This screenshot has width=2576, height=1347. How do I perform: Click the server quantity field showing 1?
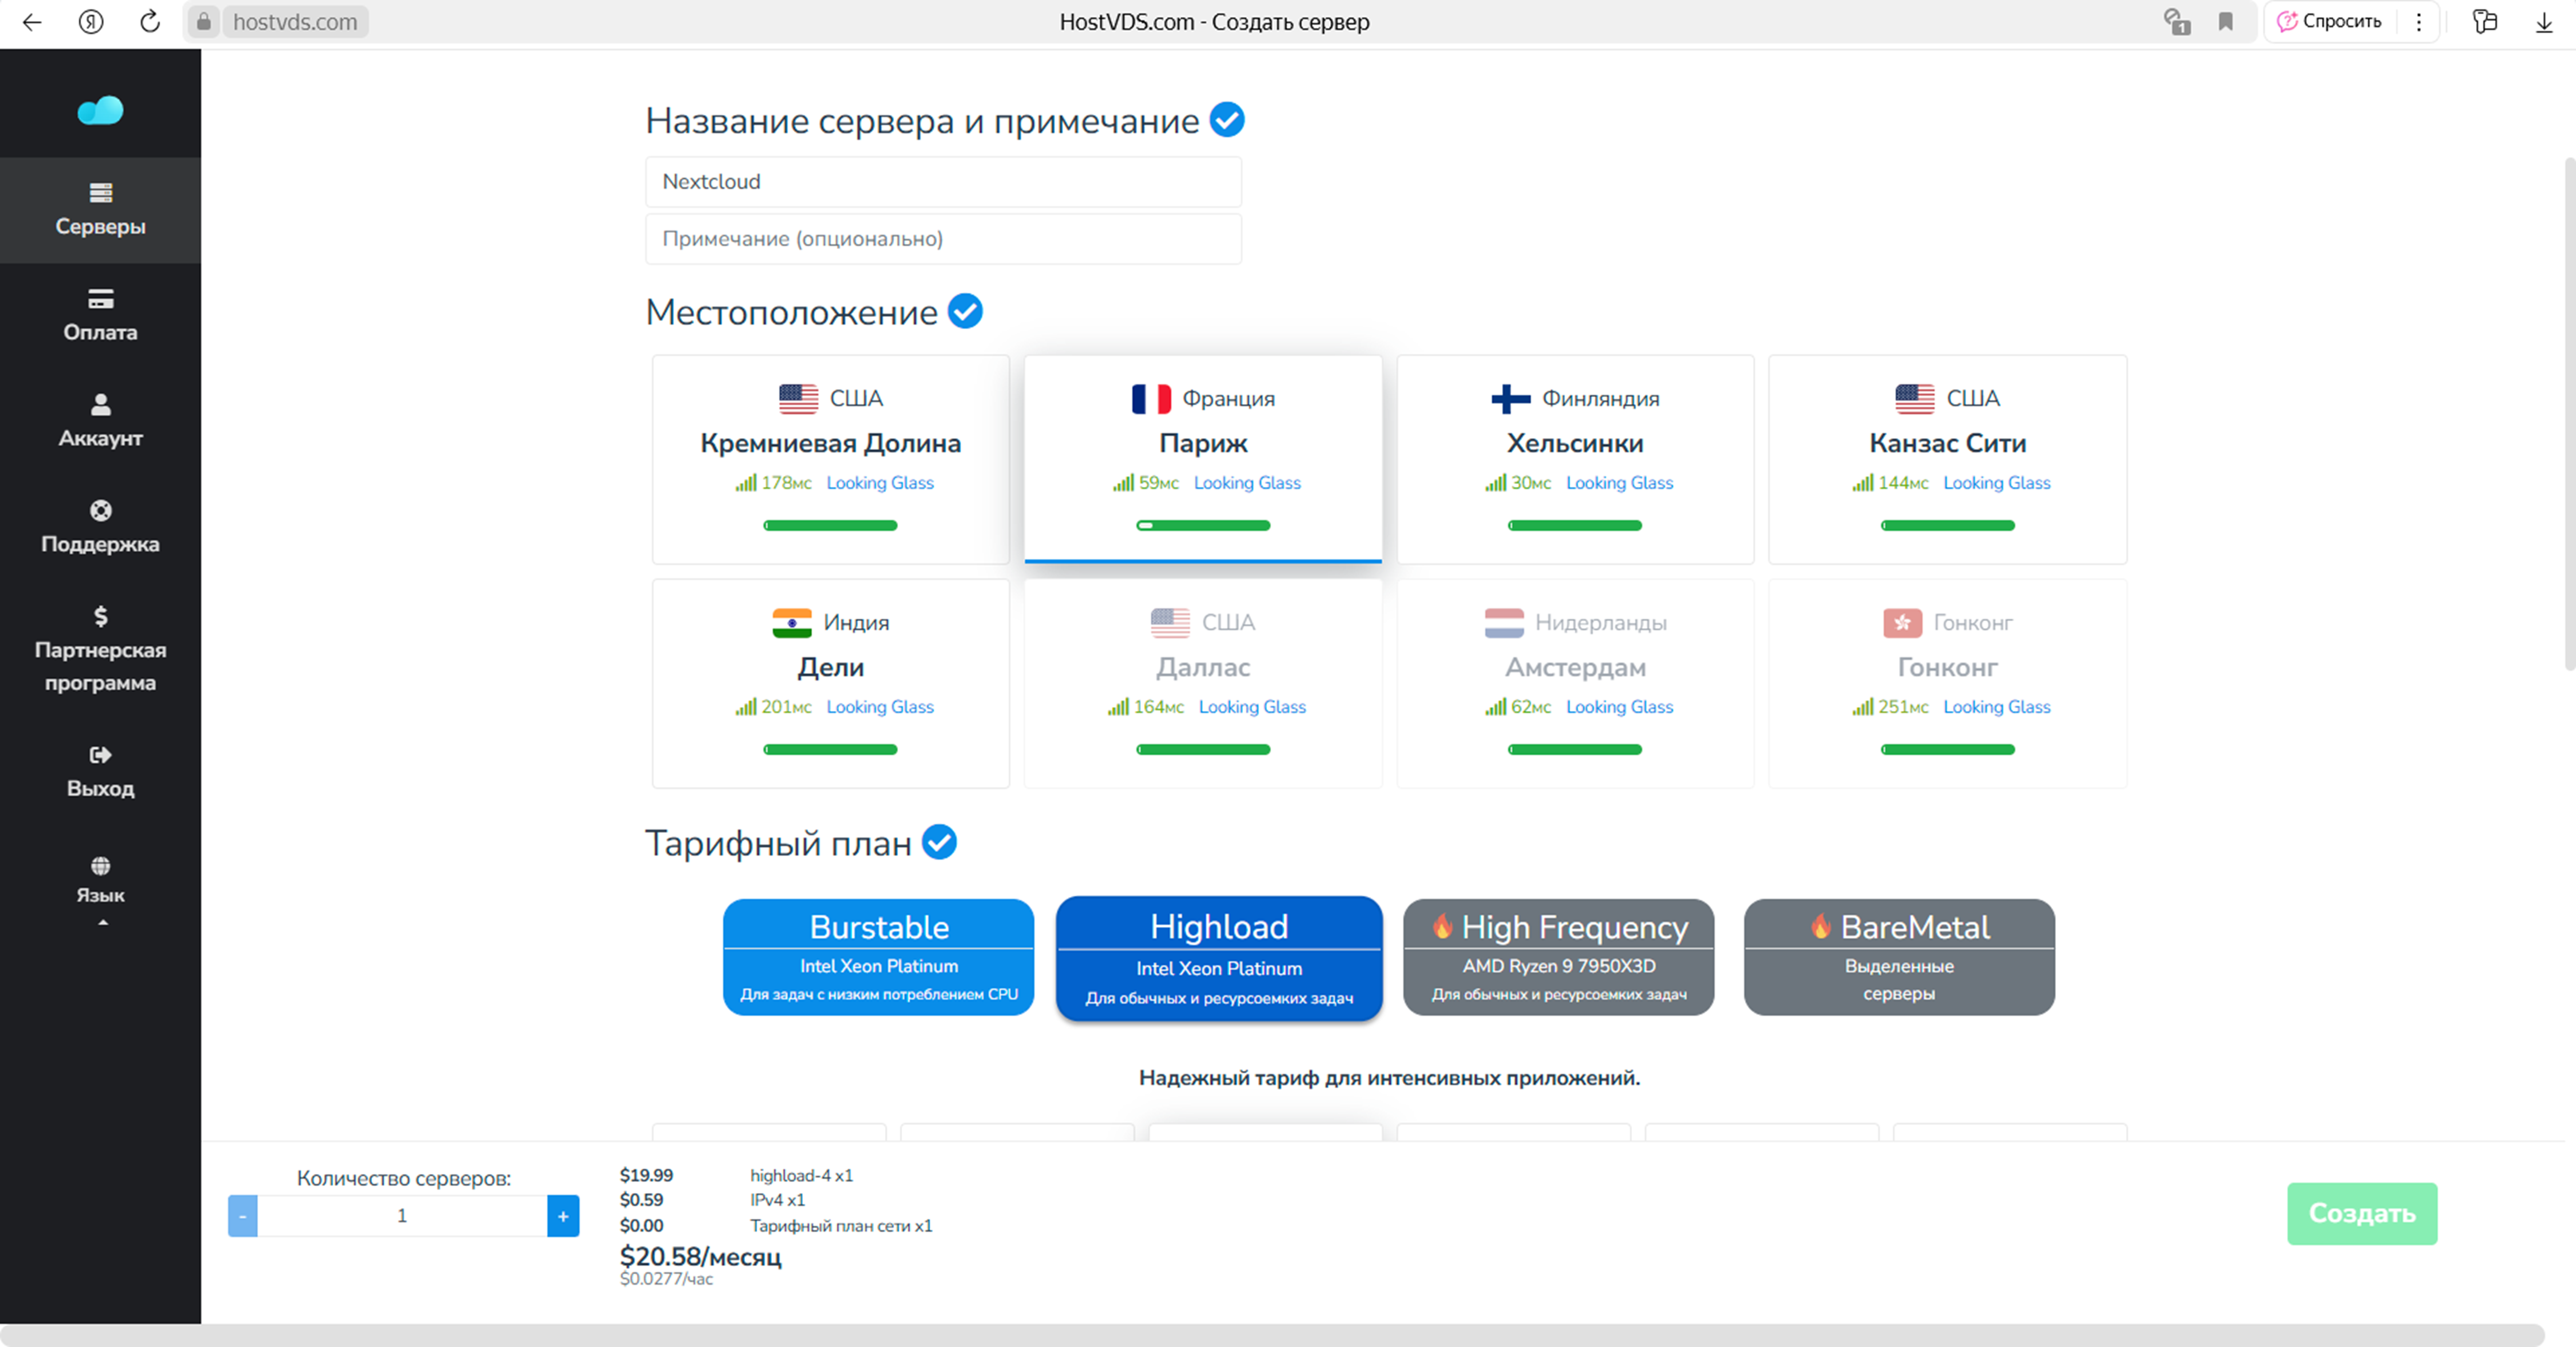click(x=402, y=1216)
